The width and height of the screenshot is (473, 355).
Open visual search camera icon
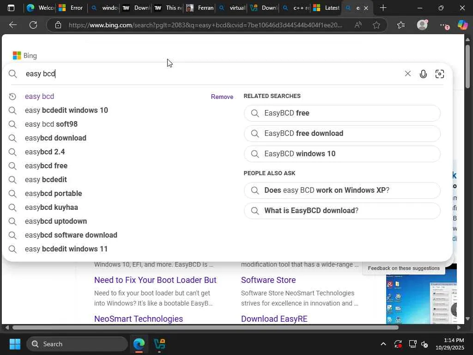point(440,74)
